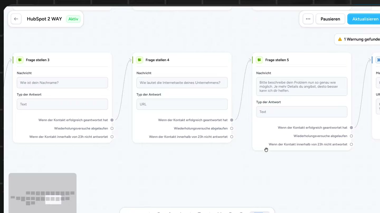Image resolution: width=380 pixels, height=213 pixels.
Task: Open the Text answer type dropdown on Frage stellen 3
Action: pos(62,104)
